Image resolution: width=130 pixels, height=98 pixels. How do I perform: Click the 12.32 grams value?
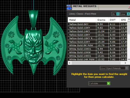[101, 59]
